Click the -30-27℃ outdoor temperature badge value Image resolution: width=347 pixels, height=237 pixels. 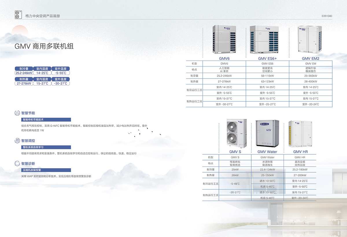tap(61, 84)
